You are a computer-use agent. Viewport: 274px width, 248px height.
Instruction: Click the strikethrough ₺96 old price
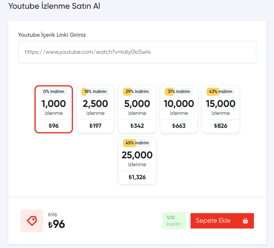52,215
